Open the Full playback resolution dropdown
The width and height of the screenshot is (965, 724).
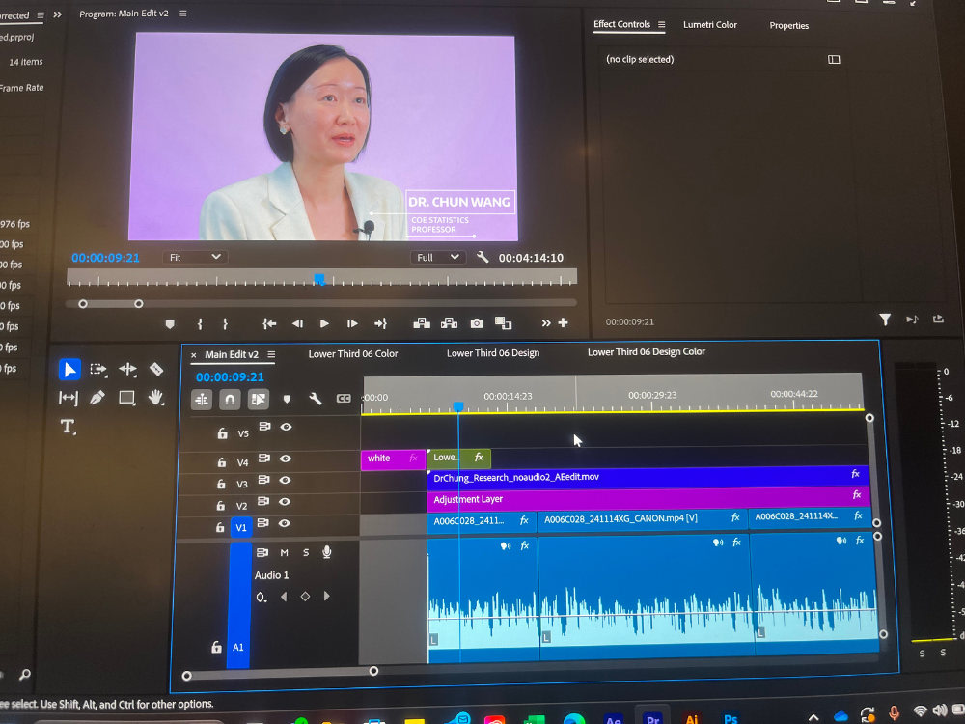(x=437, y=258)
